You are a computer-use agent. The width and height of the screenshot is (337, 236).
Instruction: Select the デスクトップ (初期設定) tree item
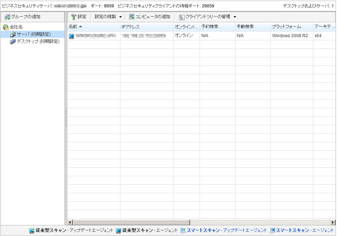click(38, 41)
